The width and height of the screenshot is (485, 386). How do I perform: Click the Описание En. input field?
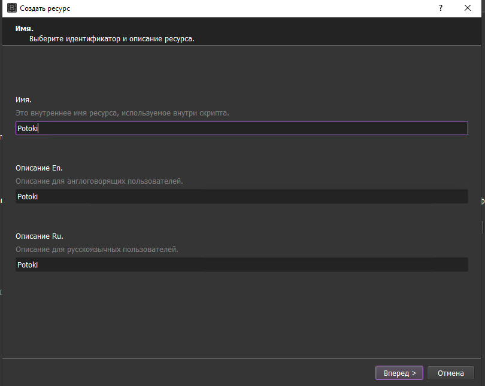click(241, 196)
